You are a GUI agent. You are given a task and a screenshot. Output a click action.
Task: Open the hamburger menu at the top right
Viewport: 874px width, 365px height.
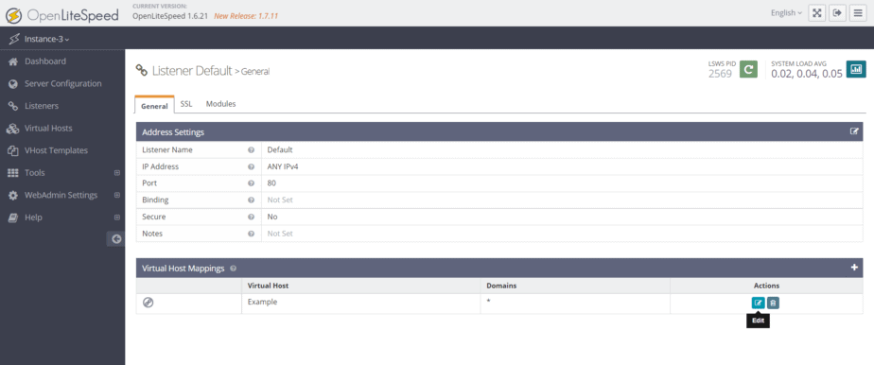point(857,13)
